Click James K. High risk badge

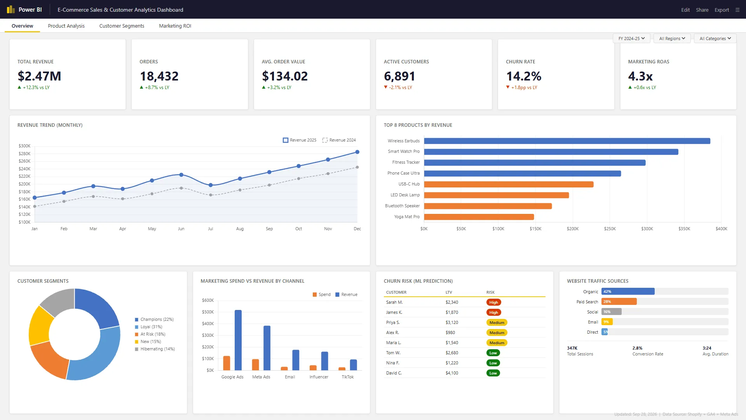493,312
